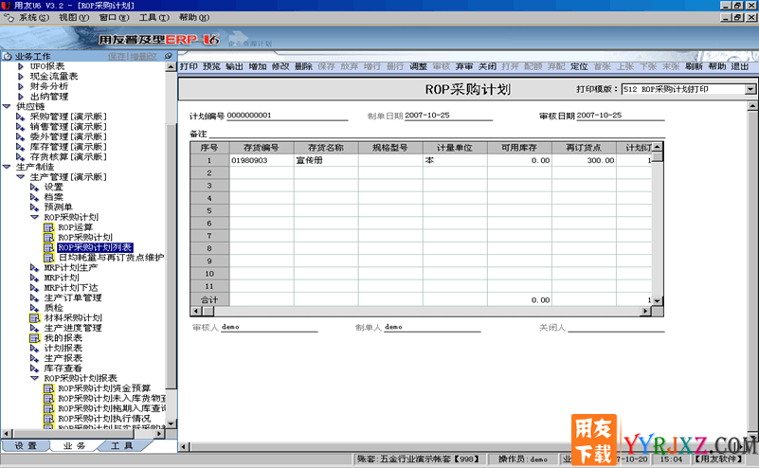Click left tree panel scroll-down arrow
Screen dimensions: 759x468
(x=171, y=424)
